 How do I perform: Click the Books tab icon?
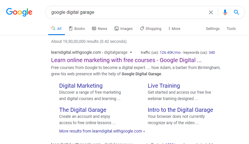coord(71,28)
